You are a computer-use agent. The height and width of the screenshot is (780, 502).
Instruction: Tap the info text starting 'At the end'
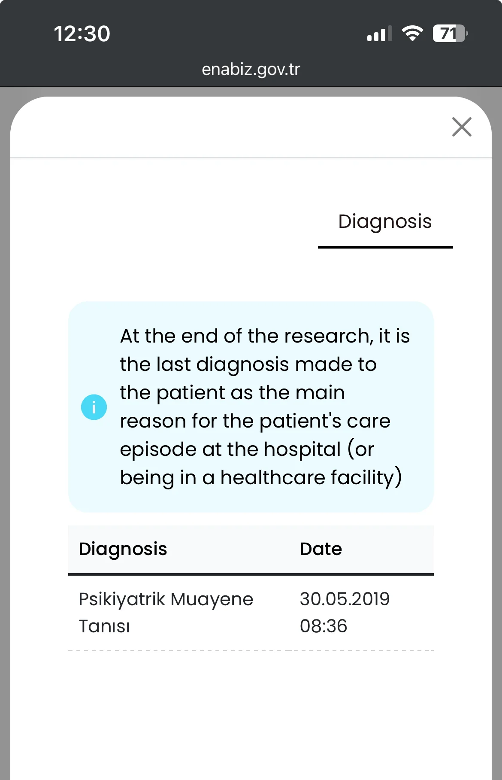tap(265, 336)
